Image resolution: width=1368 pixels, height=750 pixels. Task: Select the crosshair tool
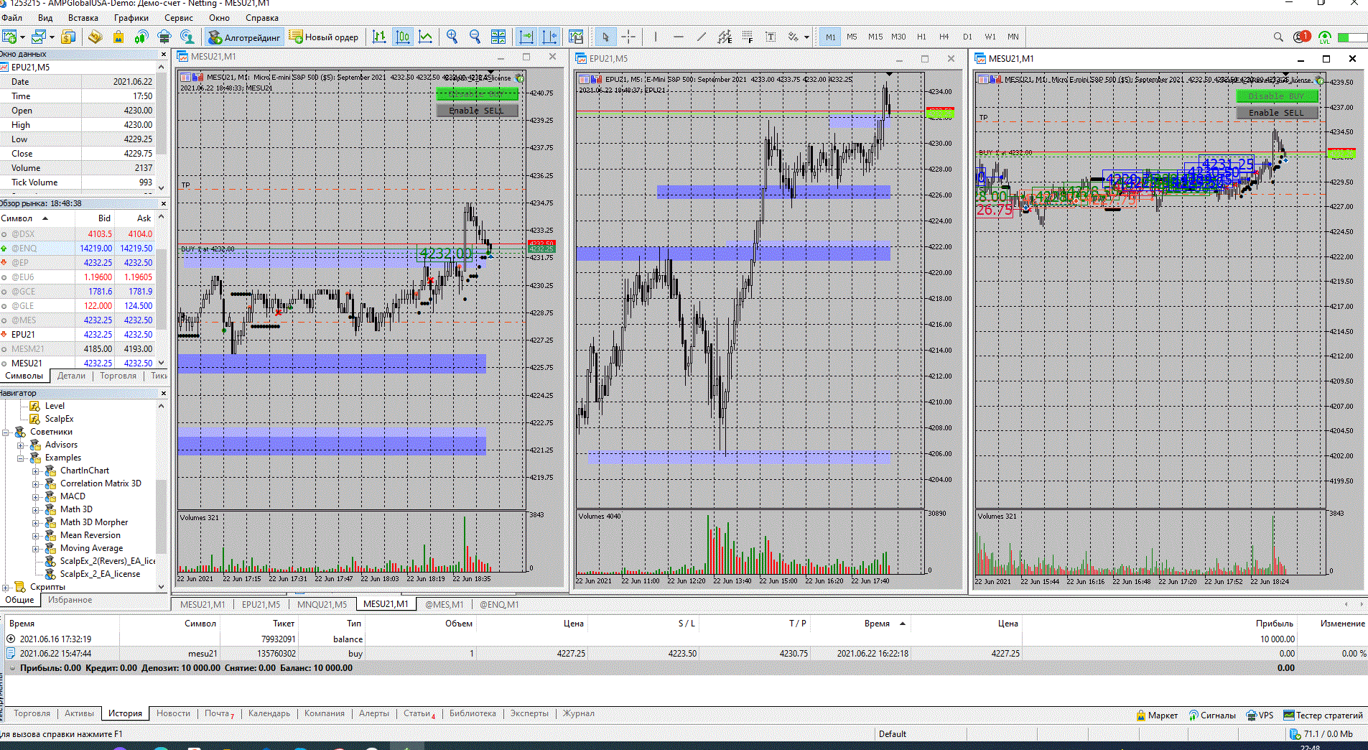pos(628,37)
